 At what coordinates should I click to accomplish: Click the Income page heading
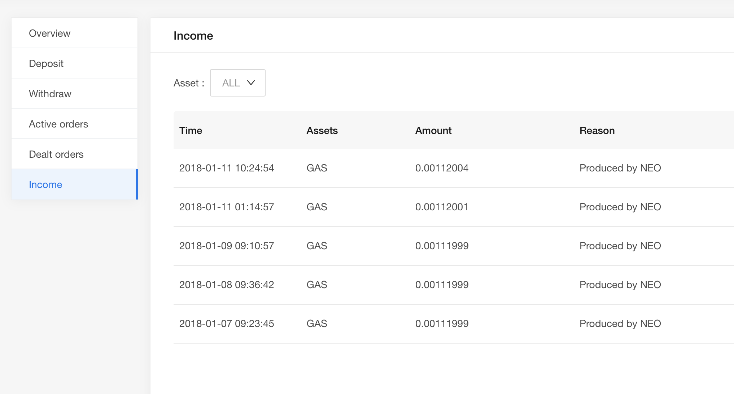tap(193, 36)
